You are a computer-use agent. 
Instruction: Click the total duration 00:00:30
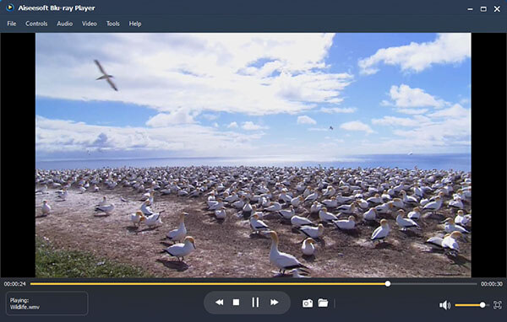pos(492,284)
